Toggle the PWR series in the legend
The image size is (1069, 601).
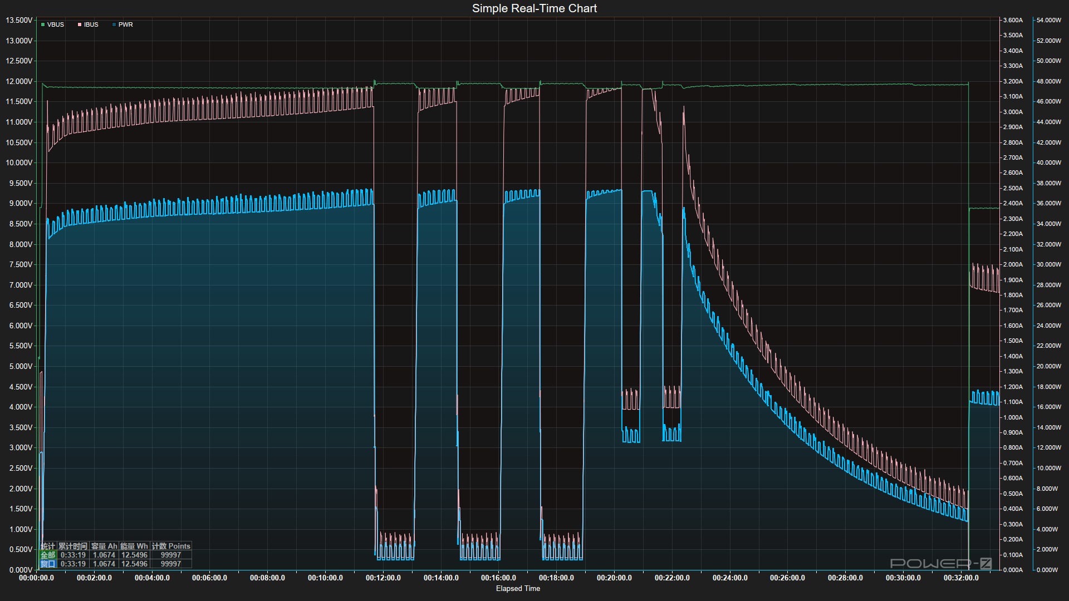(122, 24)
